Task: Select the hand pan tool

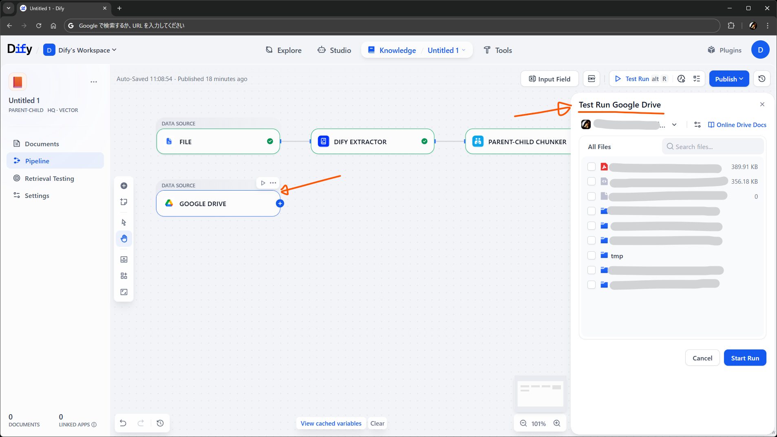Action: coord(124,239)
